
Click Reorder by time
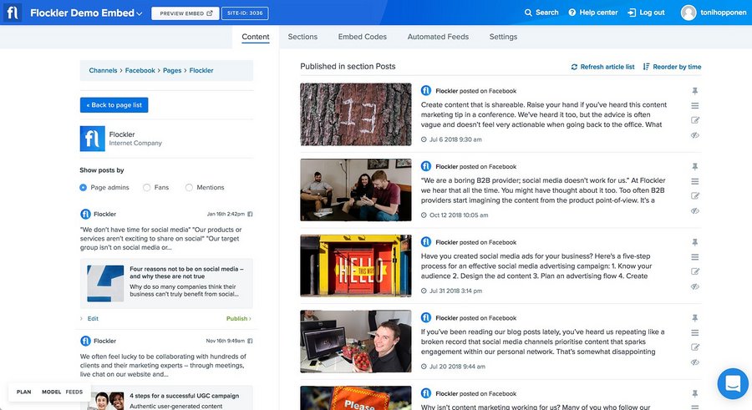[672, 67]
